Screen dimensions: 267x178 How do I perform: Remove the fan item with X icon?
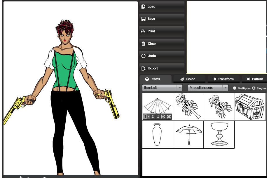[x=169, y=117]
